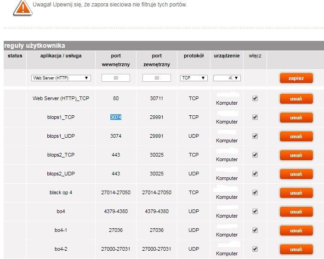Toggle the blops1_UDP enable checkbox
This screenshot has width=324, height=259.
[255, 136]
